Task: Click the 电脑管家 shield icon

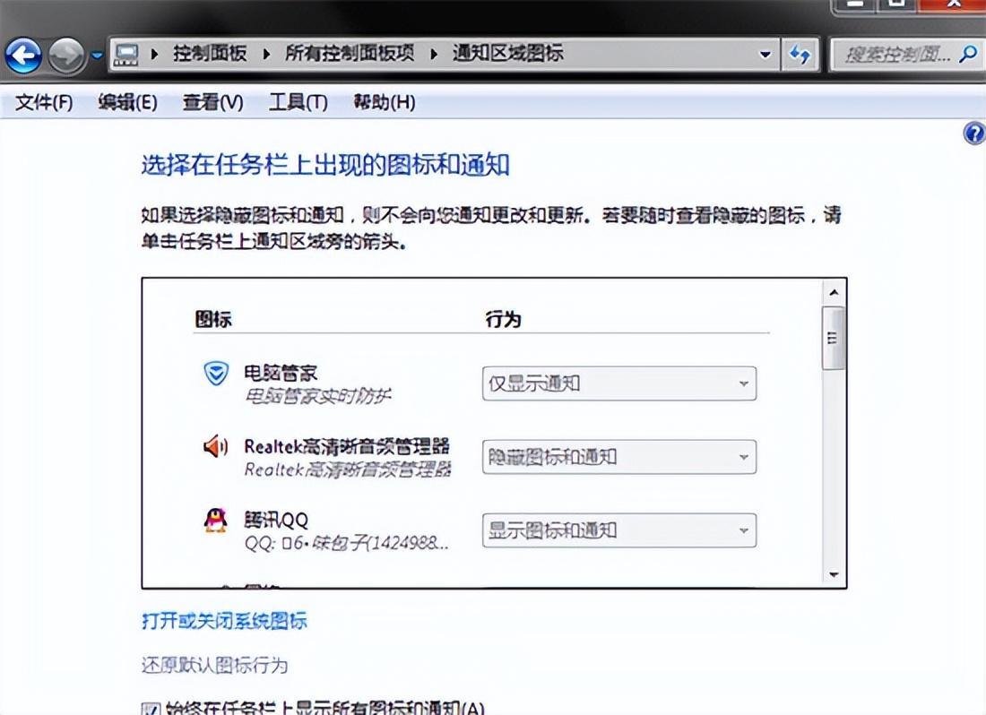Action: (216, 374)
